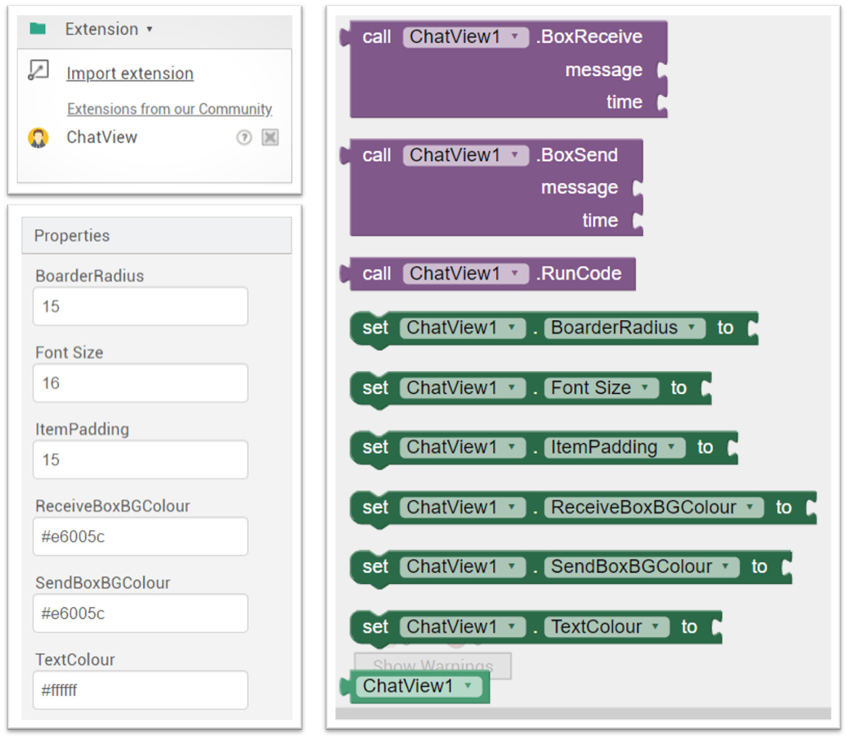Image resolution: width=848 pixels, height=739 pixels.
Task: Click the ChatView extension avatar icon
Action: pyautogui.click(x=38, y=138)
